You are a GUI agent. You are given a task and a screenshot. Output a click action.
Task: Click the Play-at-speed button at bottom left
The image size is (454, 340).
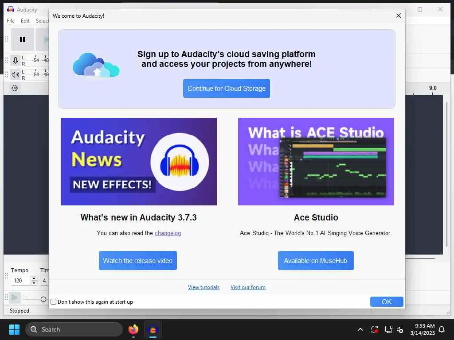(15, 297)
